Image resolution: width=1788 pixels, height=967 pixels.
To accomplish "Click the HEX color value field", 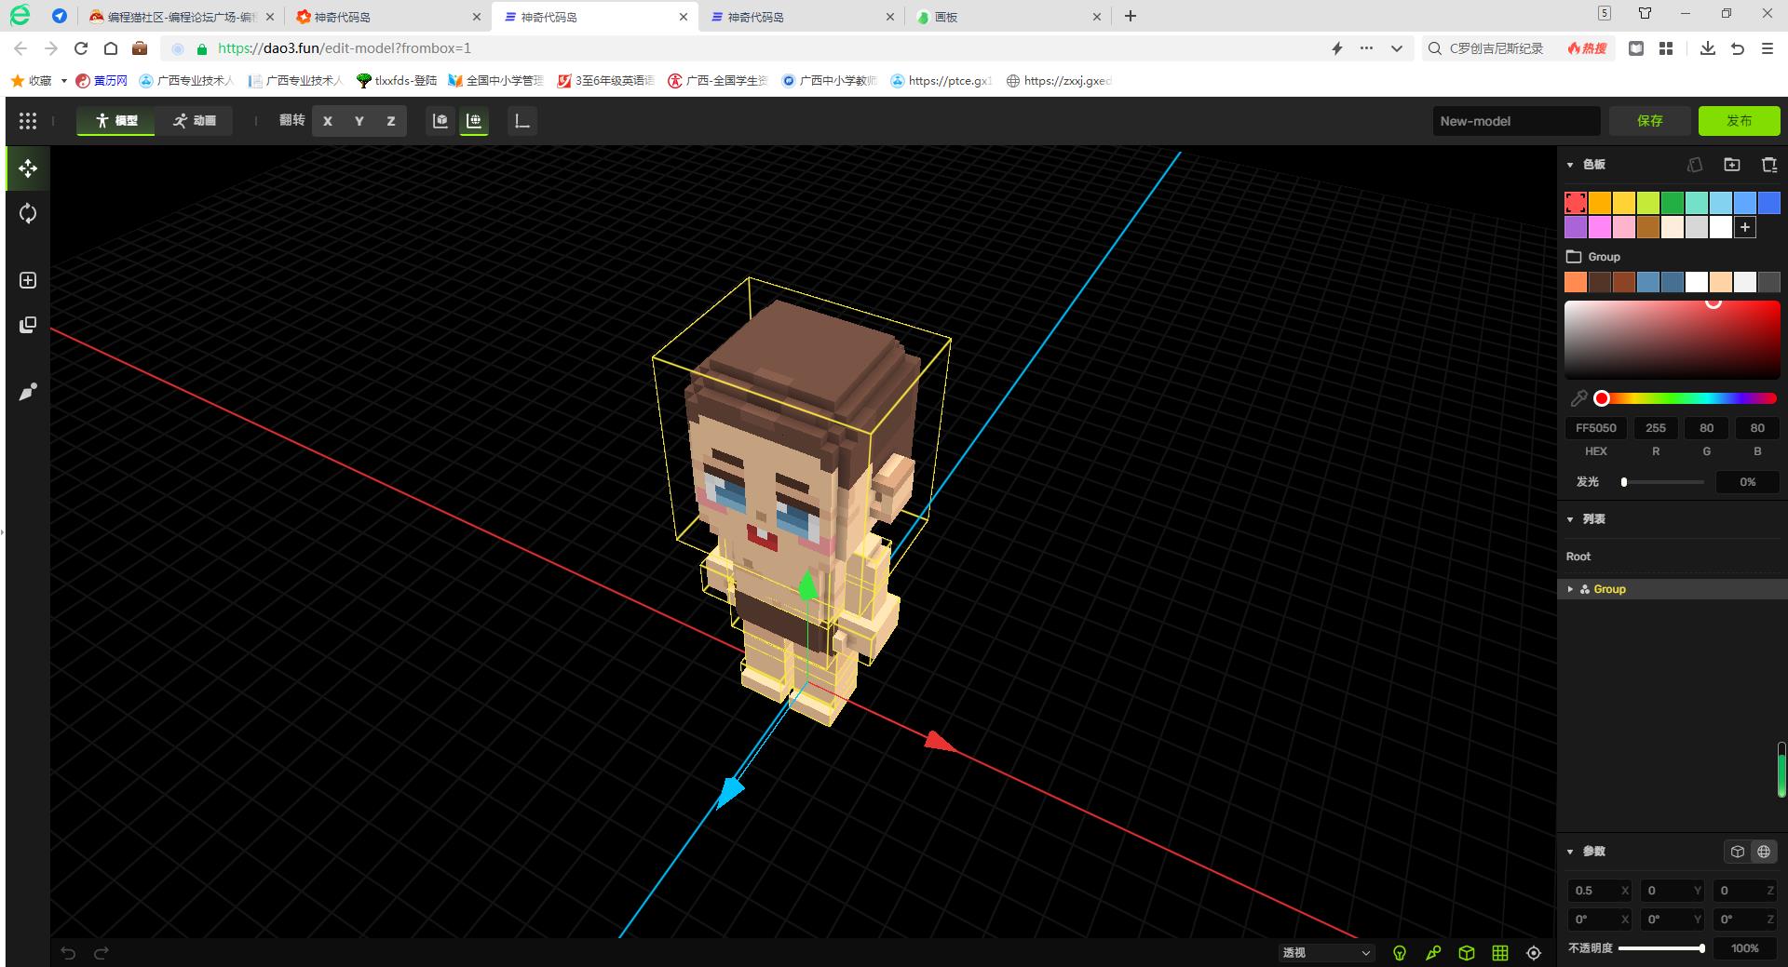I will [x=1596, y=428].
